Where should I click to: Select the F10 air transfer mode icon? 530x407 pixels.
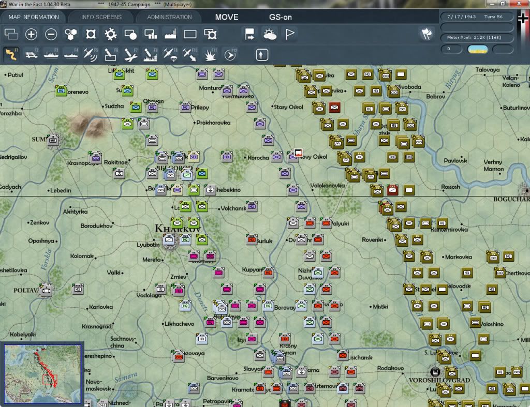point(190,54)
